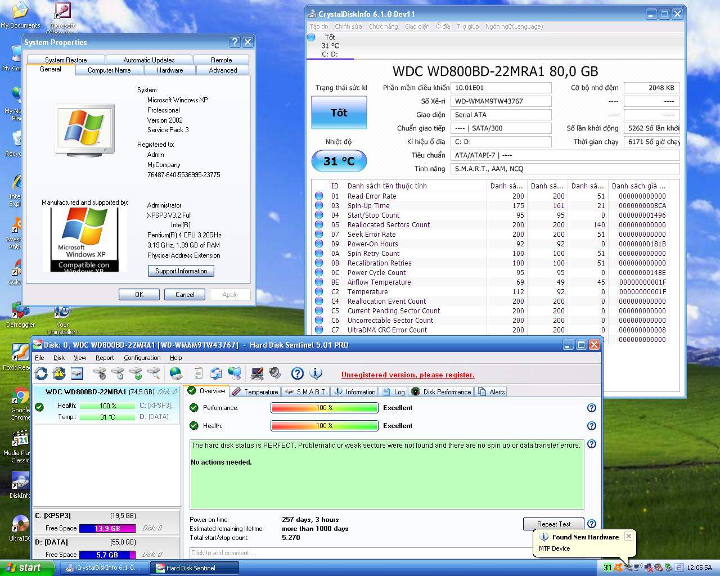The image size is (720, 576).
Task: Click Support Information button in System Properties
Action: pyautogui.click(x=181, y=271)
